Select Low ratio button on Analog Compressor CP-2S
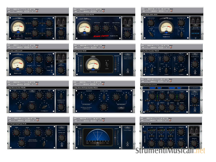Image resolution: width=216 pixels, height=162 pixels. click(14, 37)
